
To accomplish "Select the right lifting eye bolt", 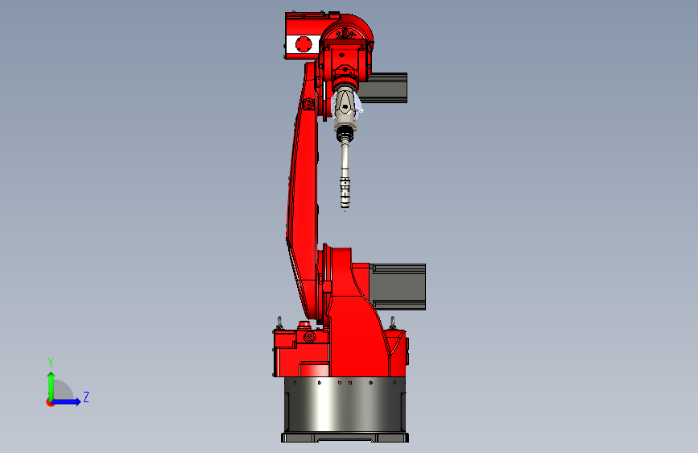I will [393, 322].
